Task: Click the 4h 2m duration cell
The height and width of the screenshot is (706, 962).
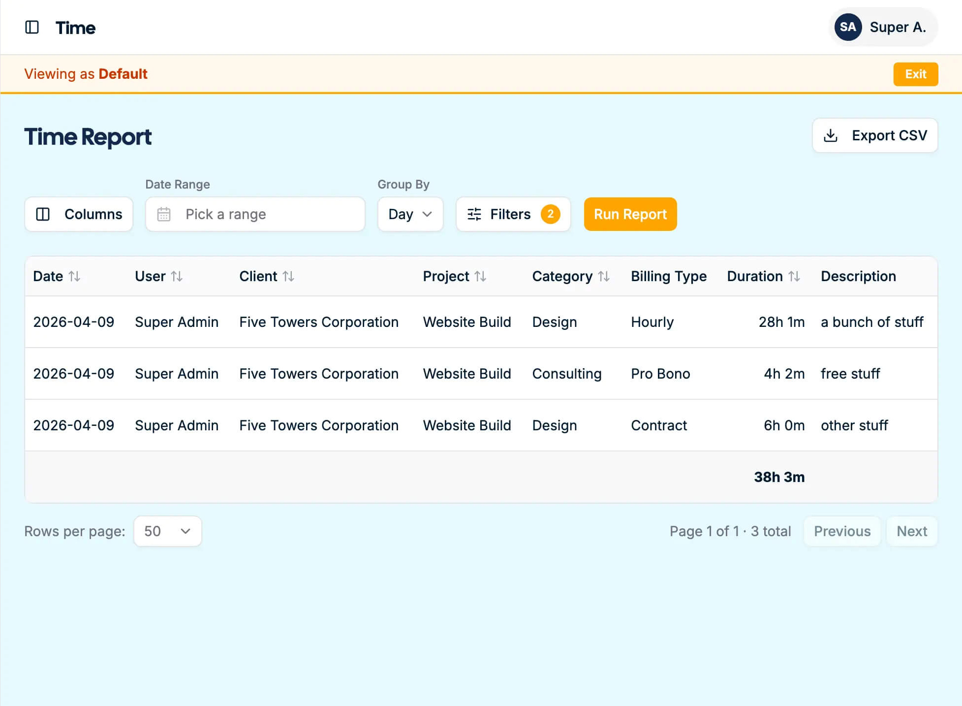Action: pos(784,374)
